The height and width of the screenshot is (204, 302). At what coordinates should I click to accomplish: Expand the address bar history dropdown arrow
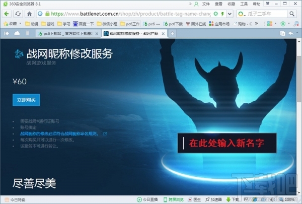click(230, 14)
